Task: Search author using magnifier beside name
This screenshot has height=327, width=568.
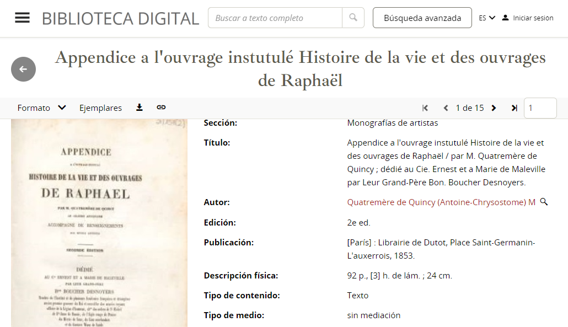Action: 544,202
